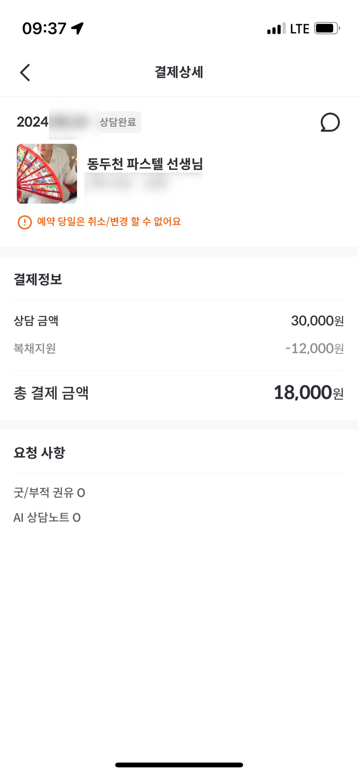Tap the location arrow in status bar
Image resolution: width=358 pixels, height=775 pixels.
pyautogui.click(x=77, y=28)
